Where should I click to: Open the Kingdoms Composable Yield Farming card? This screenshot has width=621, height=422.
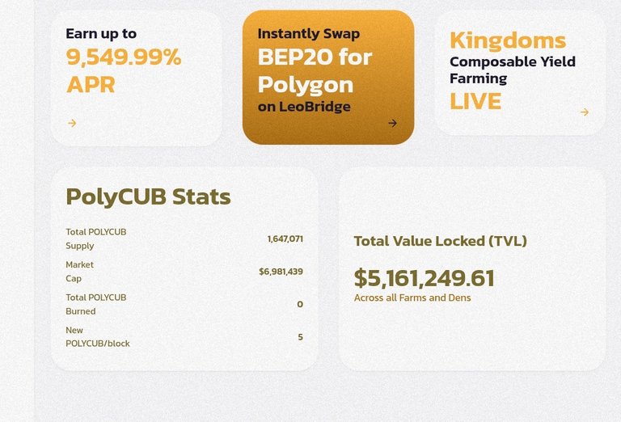(x=520, y=73)
